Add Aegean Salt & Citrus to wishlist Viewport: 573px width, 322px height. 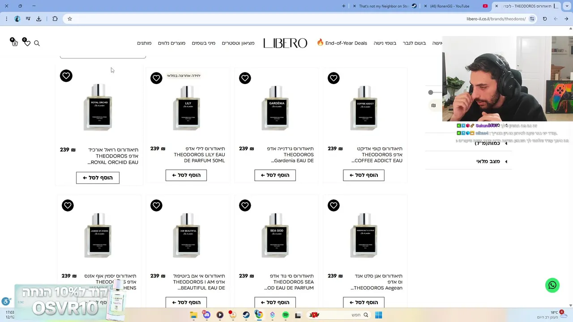334,205
